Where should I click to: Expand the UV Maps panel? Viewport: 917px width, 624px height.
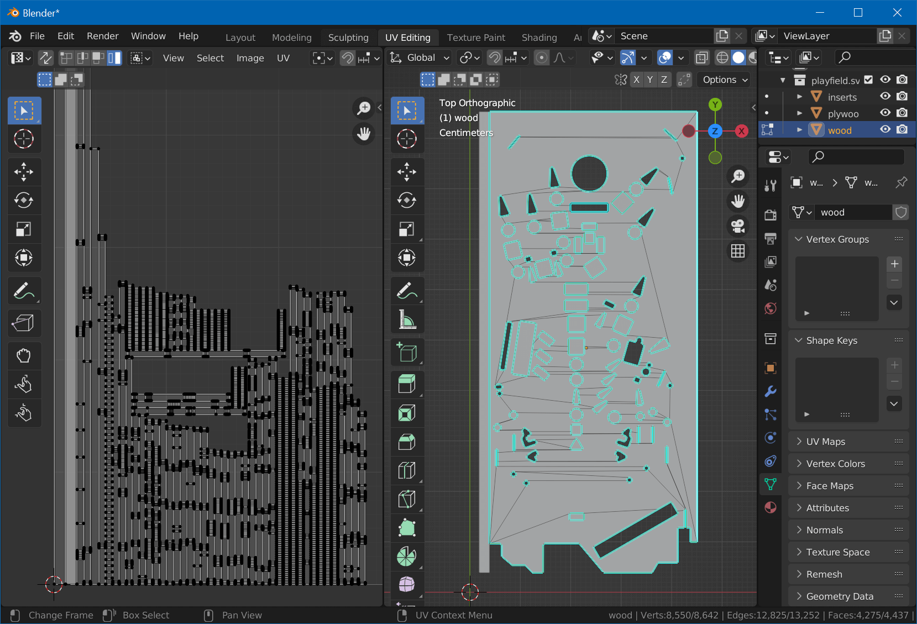pos(848,441)
